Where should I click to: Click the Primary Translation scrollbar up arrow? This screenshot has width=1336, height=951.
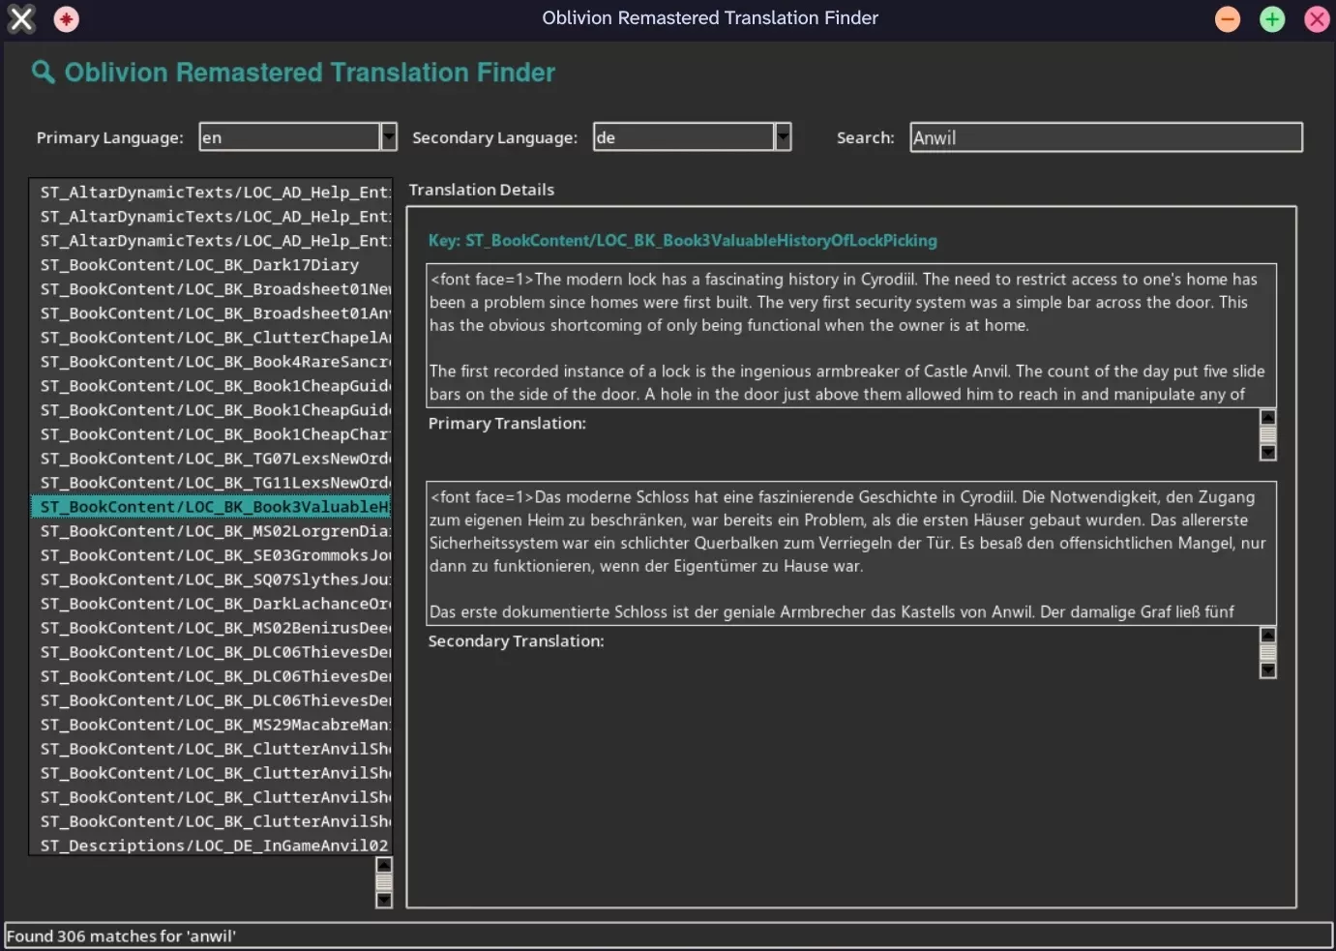(x=1268, y=417)
